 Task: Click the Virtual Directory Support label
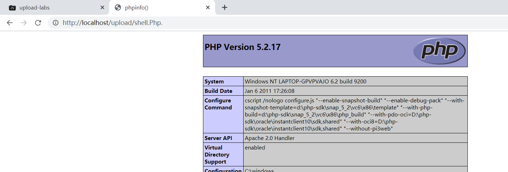[x=217, y=155]
